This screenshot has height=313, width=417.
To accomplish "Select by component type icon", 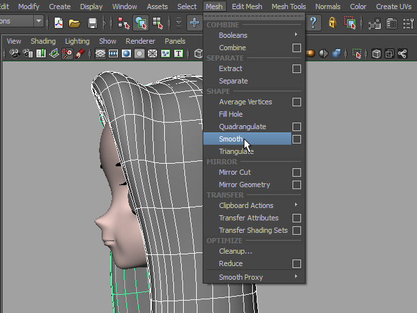I will pos(157,23).
